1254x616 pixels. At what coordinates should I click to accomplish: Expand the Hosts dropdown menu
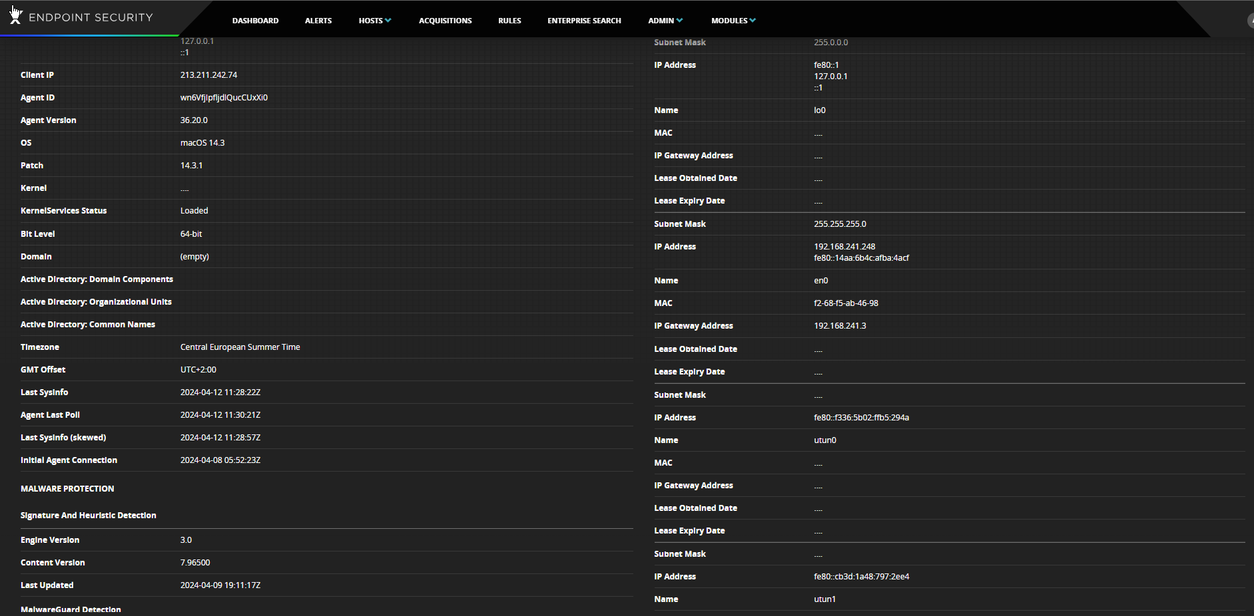click(x=374, y=21)
